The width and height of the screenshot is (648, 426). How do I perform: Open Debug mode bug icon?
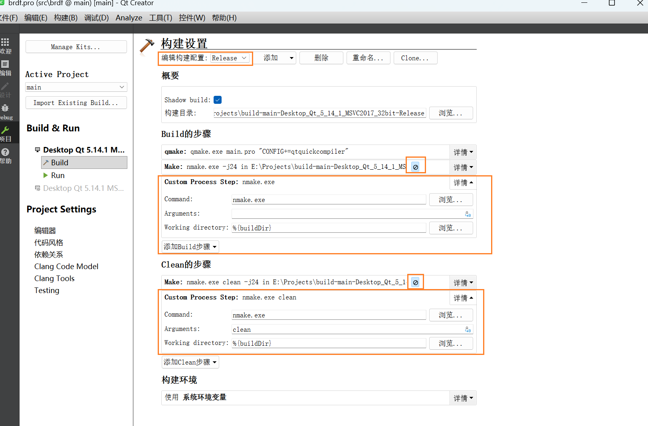[5, 108]
